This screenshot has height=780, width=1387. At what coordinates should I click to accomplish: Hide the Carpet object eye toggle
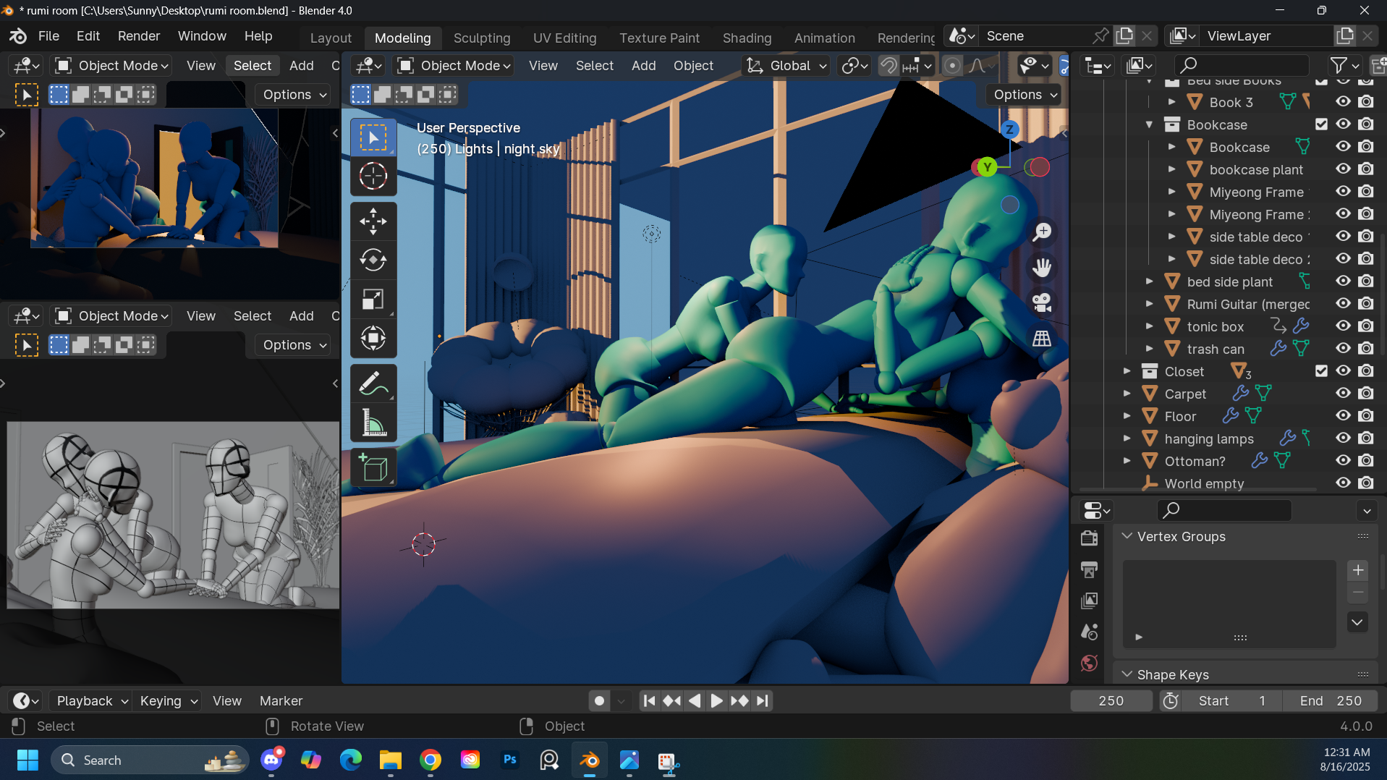coord(1344,394)
